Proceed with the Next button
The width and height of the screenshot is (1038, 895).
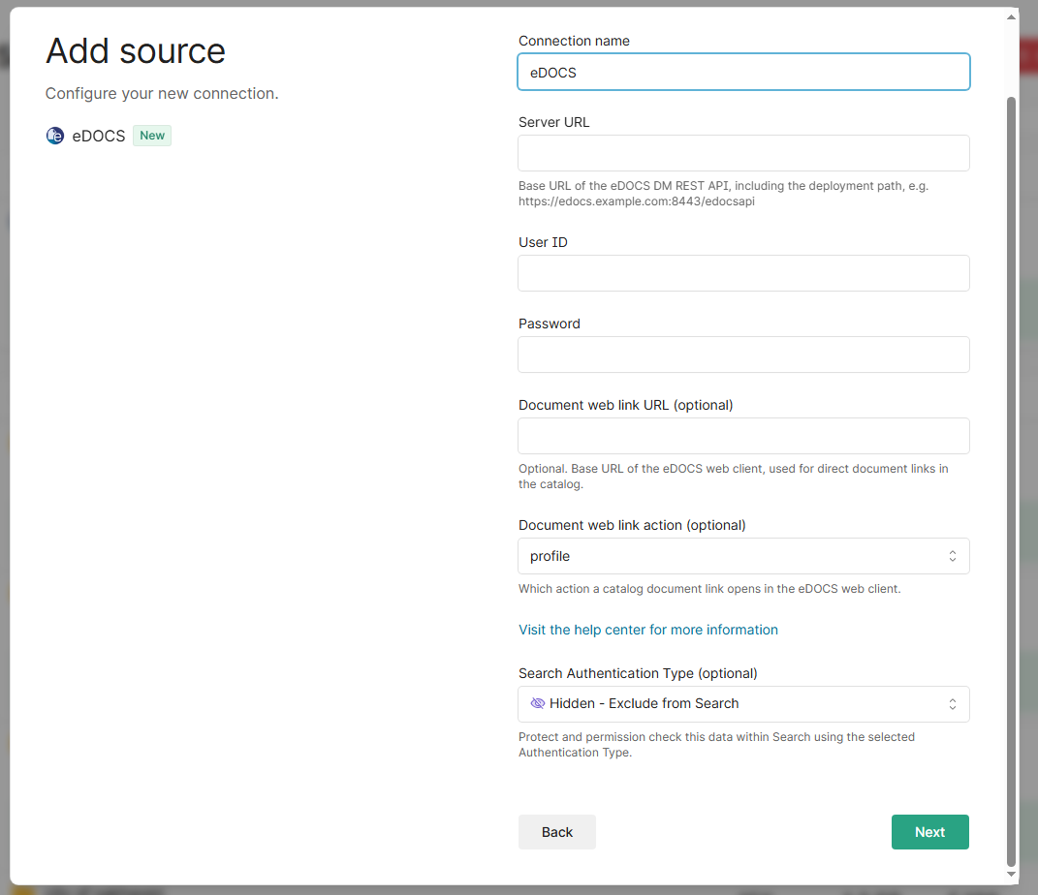point(930,832)
